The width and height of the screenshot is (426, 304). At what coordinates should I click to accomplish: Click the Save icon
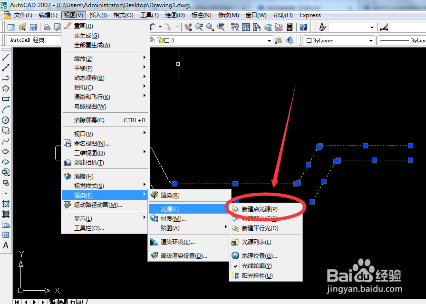point(33,27)
